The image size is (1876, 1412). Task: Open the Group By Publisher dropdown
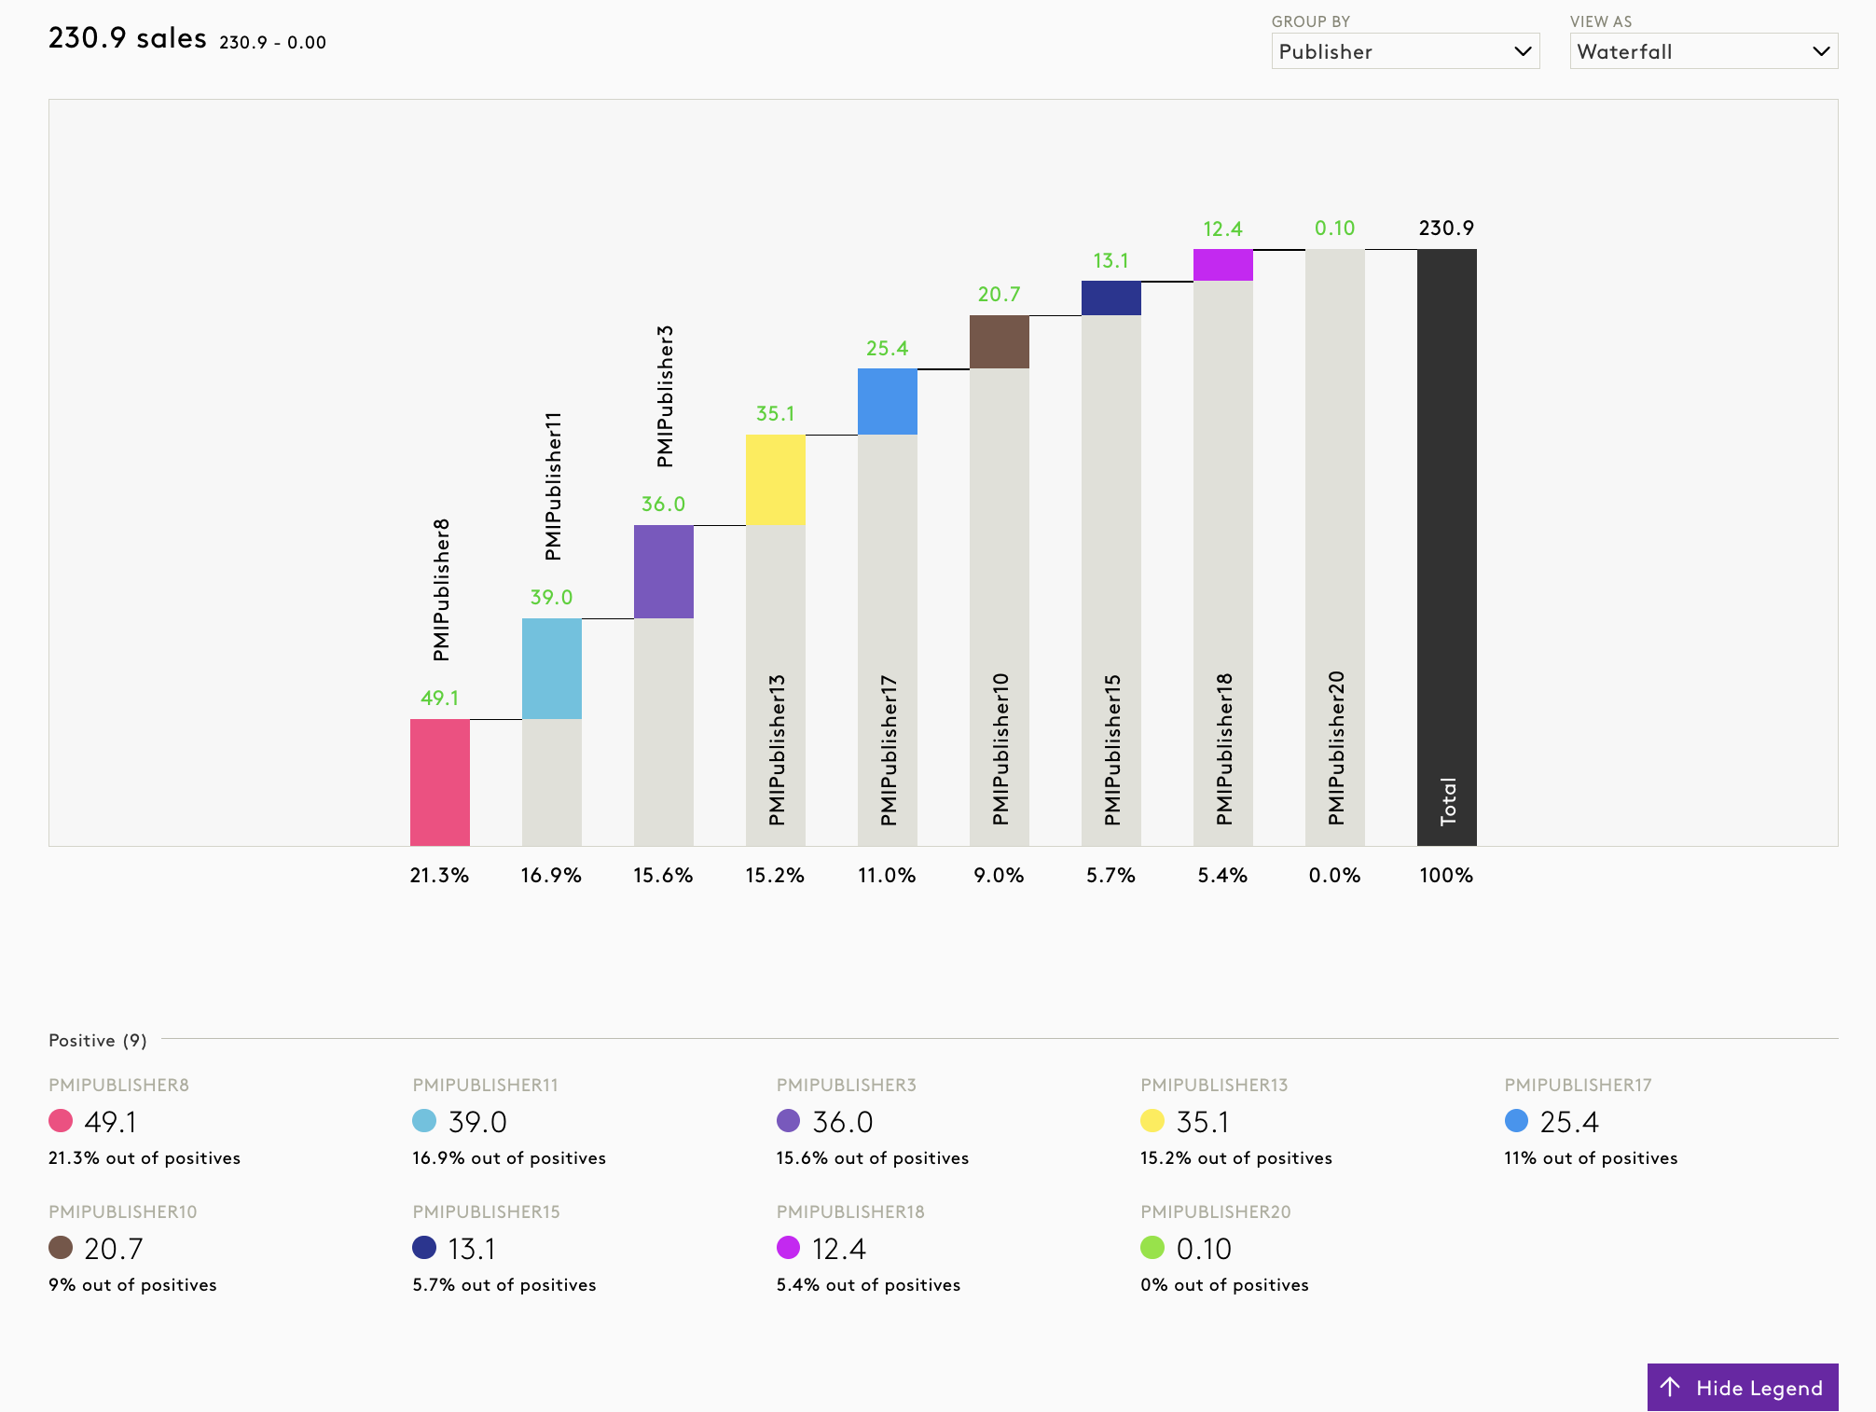pyautogui.click(x=1404, y=51)
